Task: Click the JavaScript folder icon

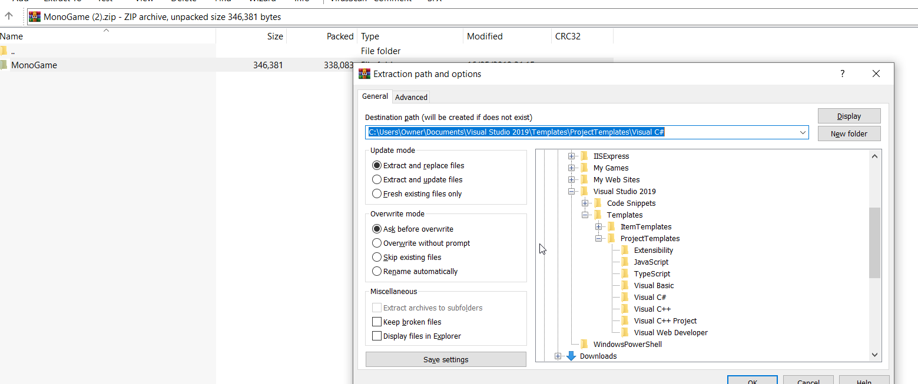Action: coord(625,262)
